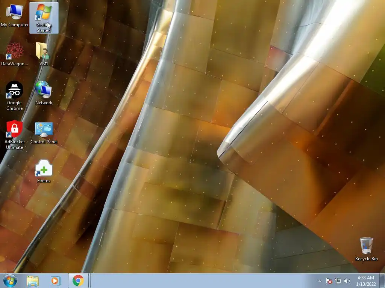Launch Google Chrome incognito desktop shortcut
This screenshot has width=385, height=288.
click(15, 96)
